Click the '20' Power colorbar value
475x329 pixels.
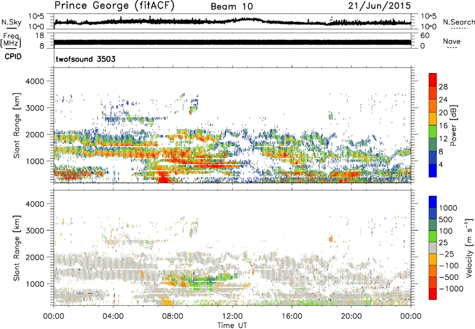coord(443,113)
